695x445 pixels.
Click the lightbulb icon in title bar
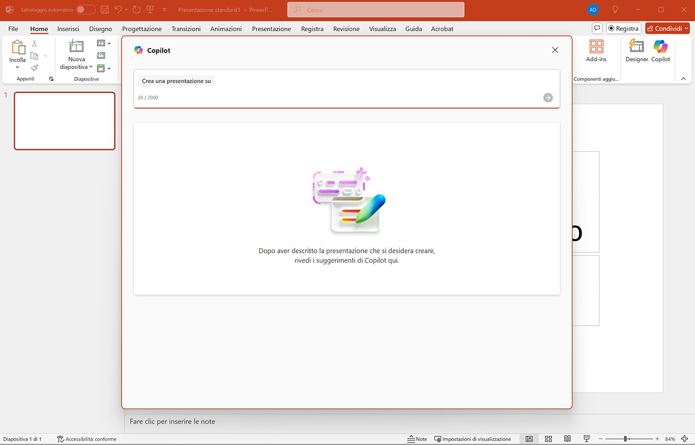(616, 10)
